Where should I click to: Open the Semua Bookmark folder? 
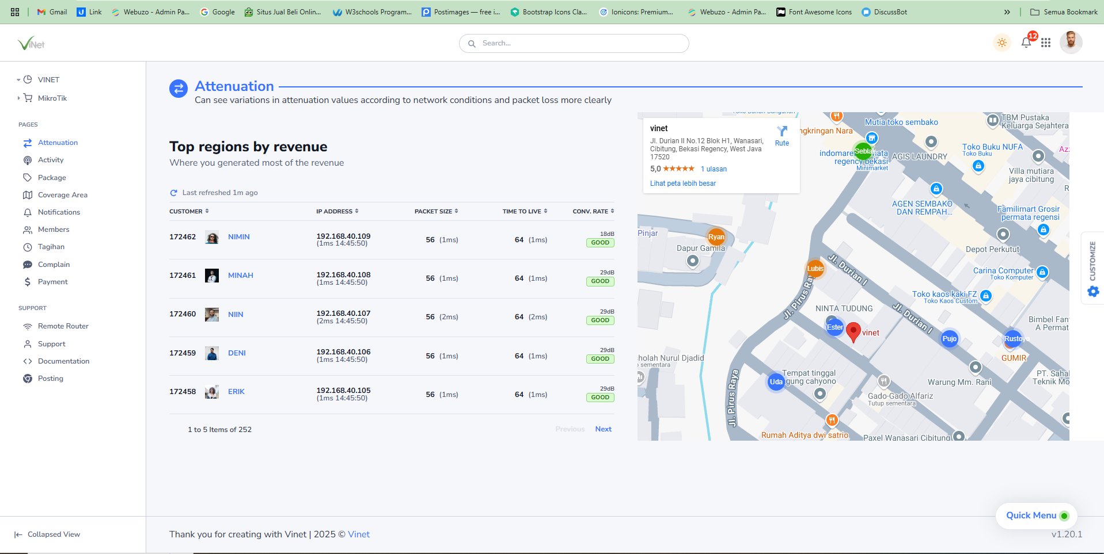(x=1064, y=12)
